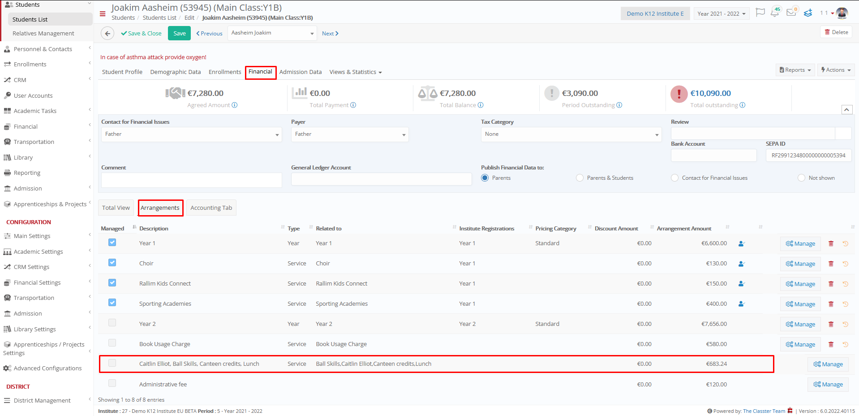Click user-check icon in Sporting Academies row
Screen dimensions: 859x416
click(x=742, y=304)
